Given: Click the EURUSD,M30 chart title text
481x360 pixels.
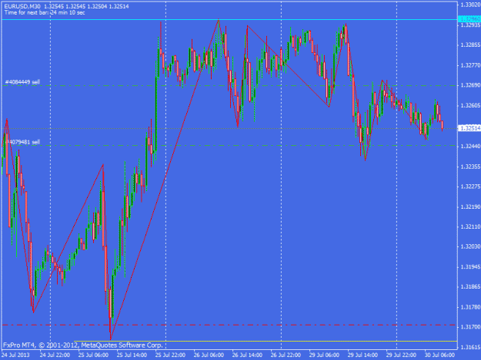Looking at the screenshot, I should pyautogui.click(x=22, y=6).
